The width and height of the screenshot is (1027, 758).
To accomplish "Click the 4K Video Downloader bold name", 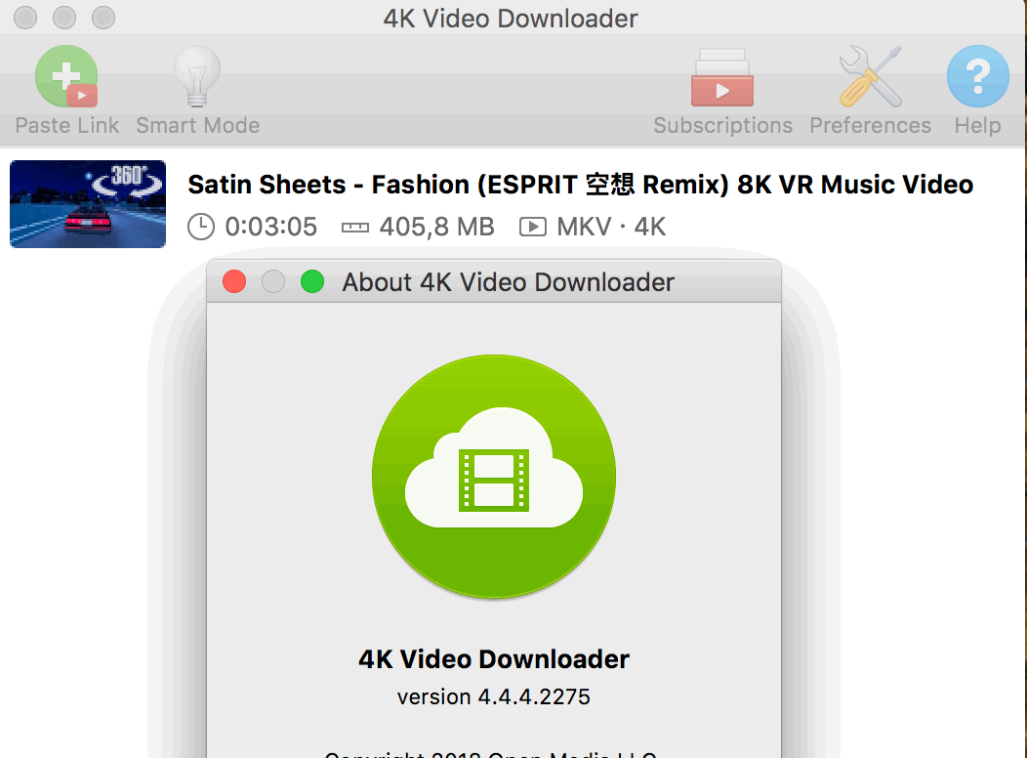I will pyautogui.click(x=494, y=659).
